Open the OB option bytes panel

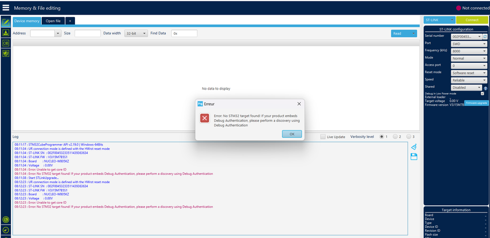click(5, 43)
